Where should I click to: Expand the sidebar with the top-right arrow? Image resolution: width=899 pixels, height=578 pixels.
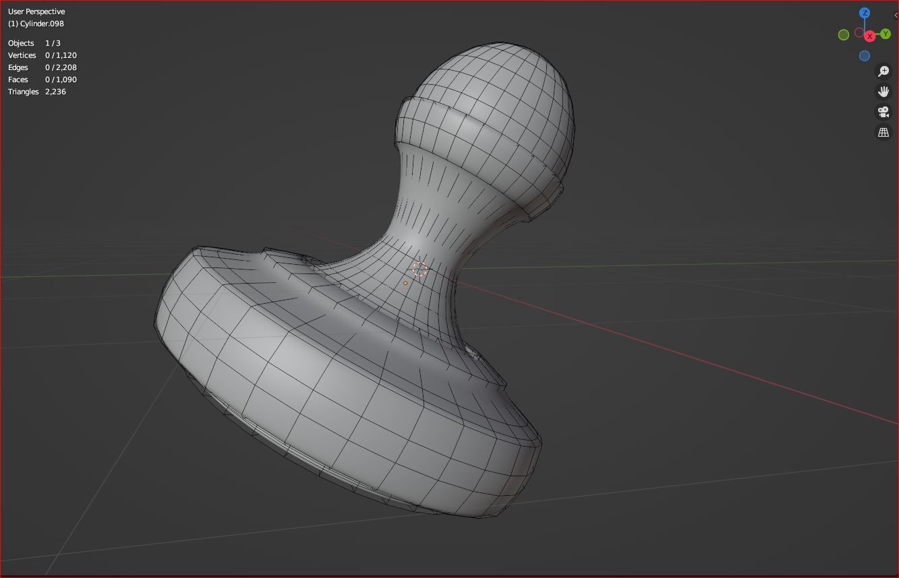(896, 15)
